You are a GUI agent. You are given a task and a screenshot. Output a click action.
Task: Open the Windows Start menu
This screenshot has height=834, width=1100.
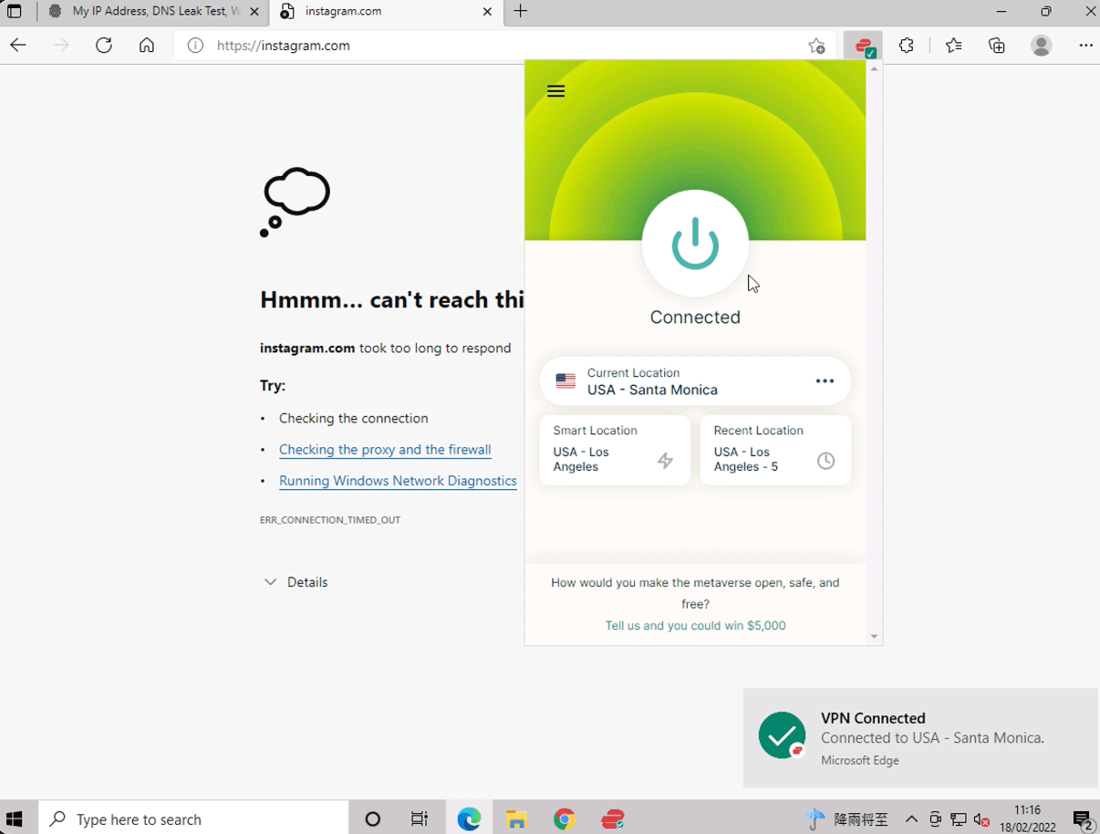point(15,819)
